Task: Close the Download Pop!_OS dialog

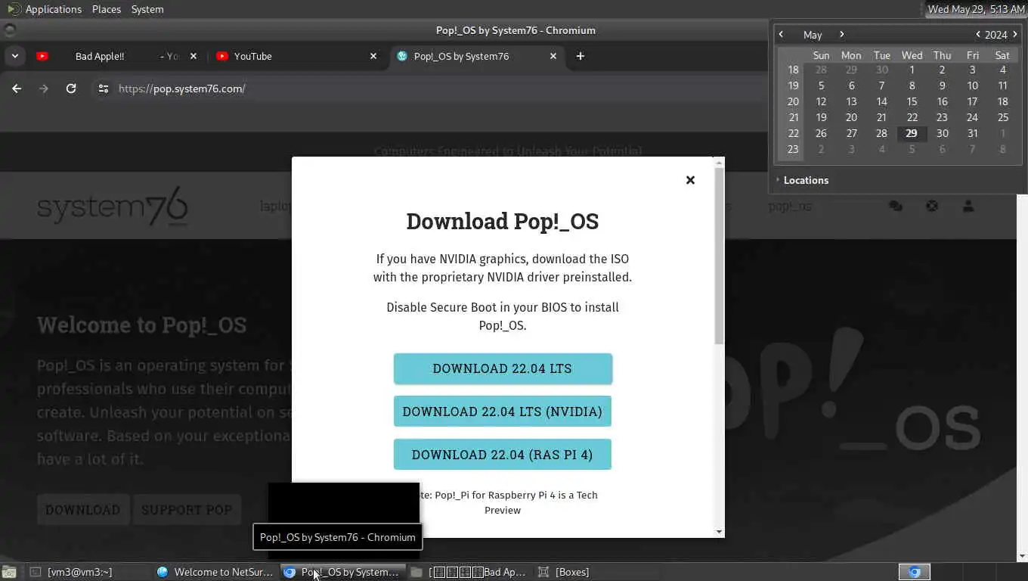Action: pos(690,180)
